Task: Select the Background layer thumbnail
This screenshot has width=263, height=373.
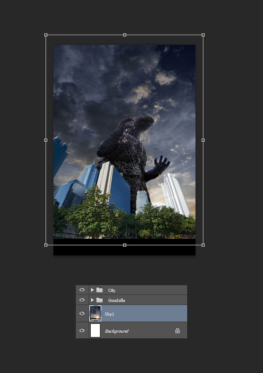Action: point(95,330)
